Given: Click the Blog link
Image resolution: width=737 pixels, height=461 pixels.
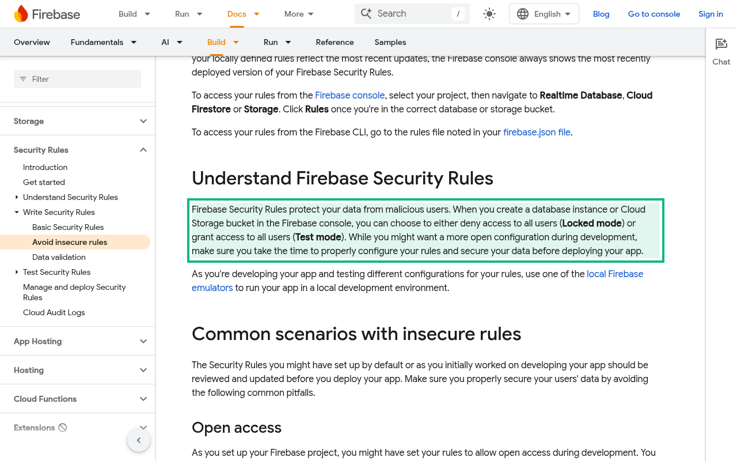Looking at the screenshot, I should pos(601,14).
